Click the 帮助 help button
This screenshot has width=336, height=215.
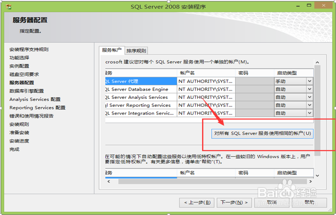(x=309, y=202)
